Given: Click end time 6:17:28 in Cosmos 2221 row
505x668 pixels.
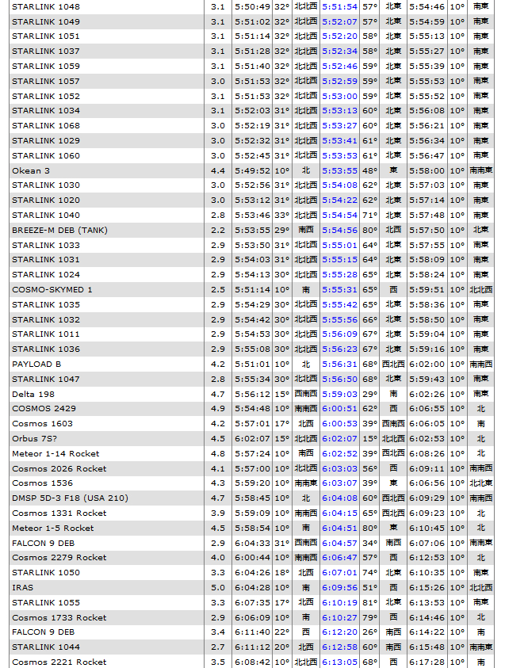Looking at the screenshot, I should click(x=427, y=662).
